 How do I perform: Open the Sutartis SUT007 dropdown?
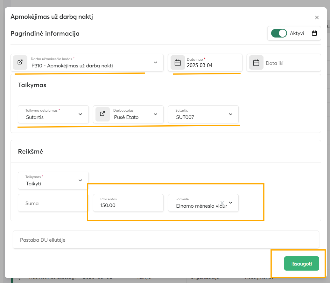click(x=203, y=114)
